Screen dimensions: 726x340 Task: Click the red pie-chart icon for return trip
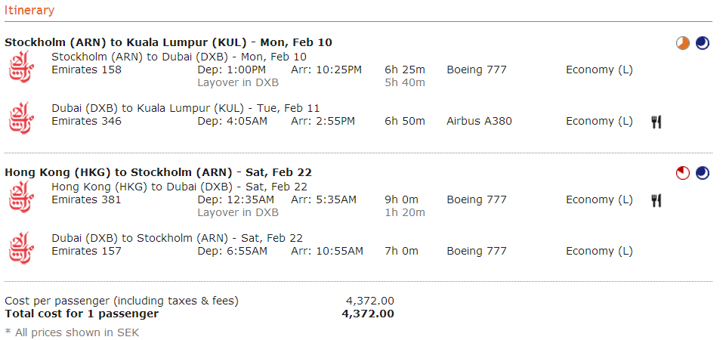[683, 174]
